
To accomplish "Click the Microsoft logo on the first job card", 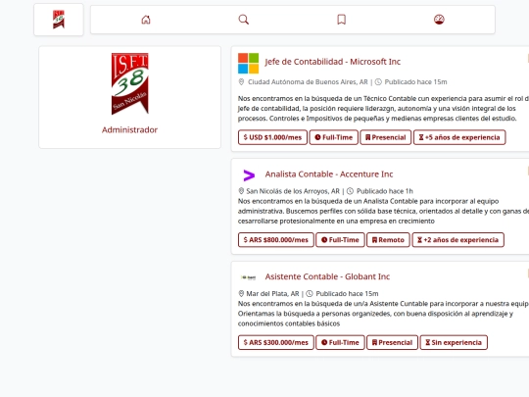I will coord(248,63).
